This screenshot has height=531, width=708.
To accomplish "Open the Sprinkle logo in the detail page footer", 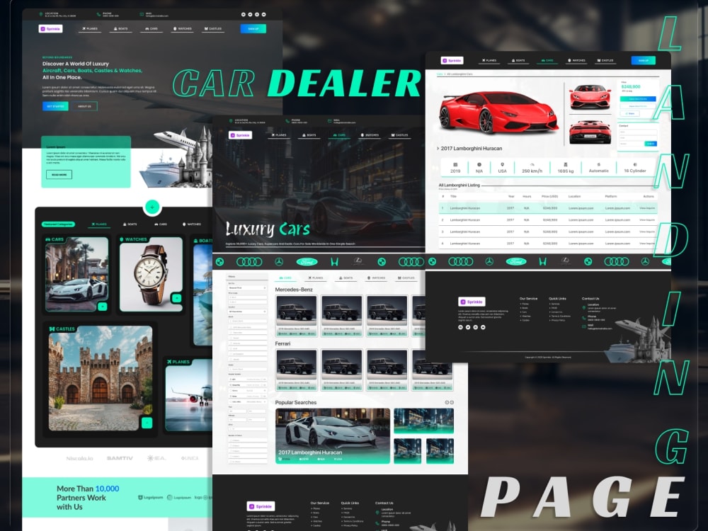I will click(x=472, y=302).
